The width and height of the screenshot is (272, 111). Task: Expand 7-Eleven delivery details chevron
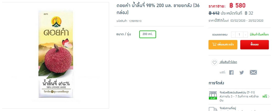pos(269,96)
